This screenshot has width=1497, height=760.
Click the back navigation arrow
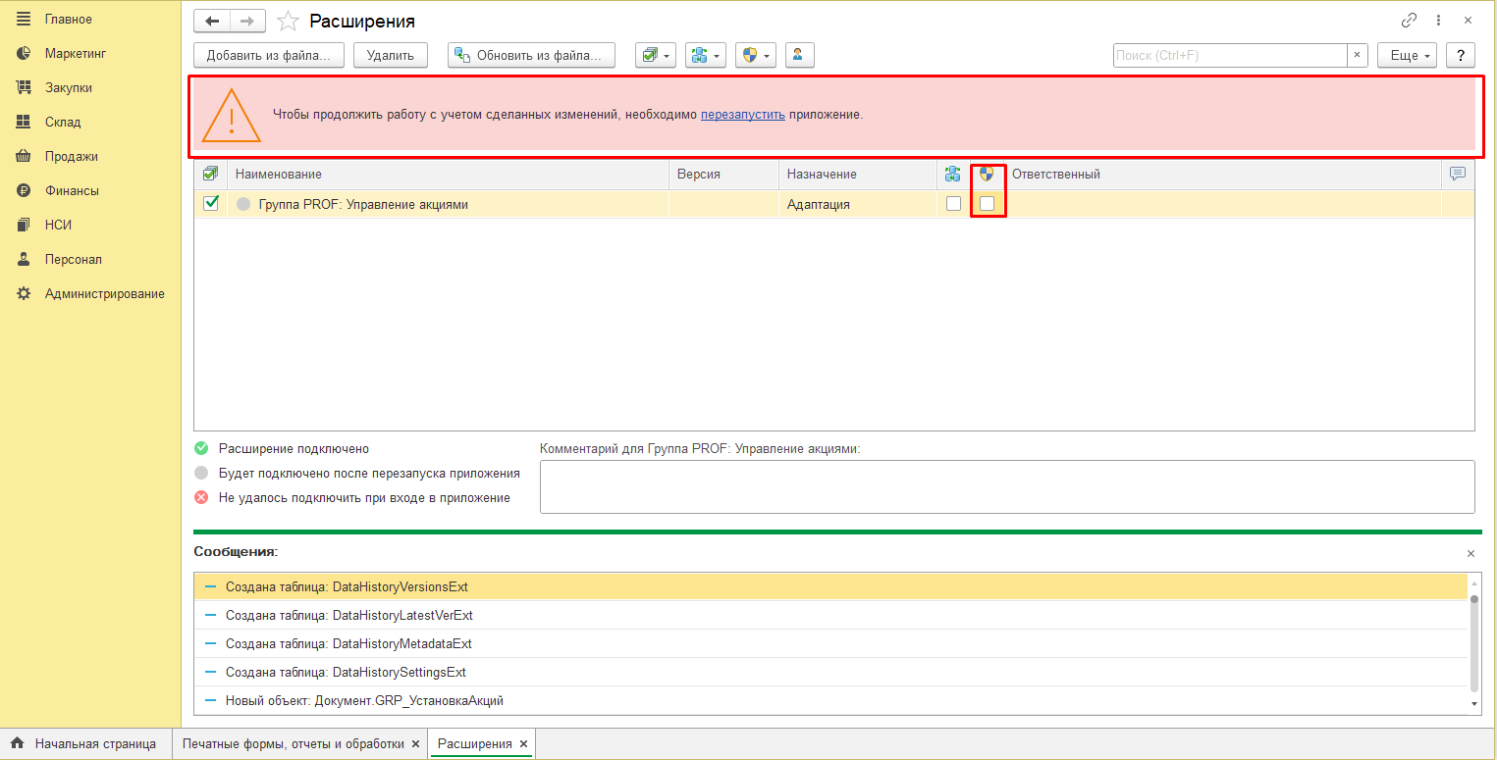[211, 21]
